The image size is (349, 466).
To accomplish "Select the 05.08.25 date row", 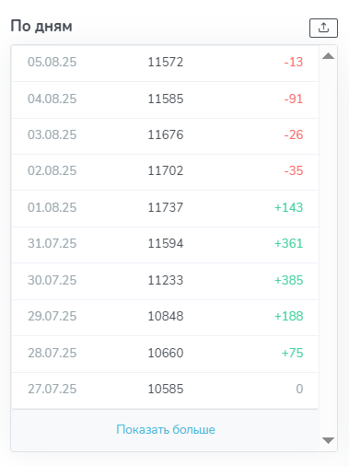I will (x=165, y=63).
